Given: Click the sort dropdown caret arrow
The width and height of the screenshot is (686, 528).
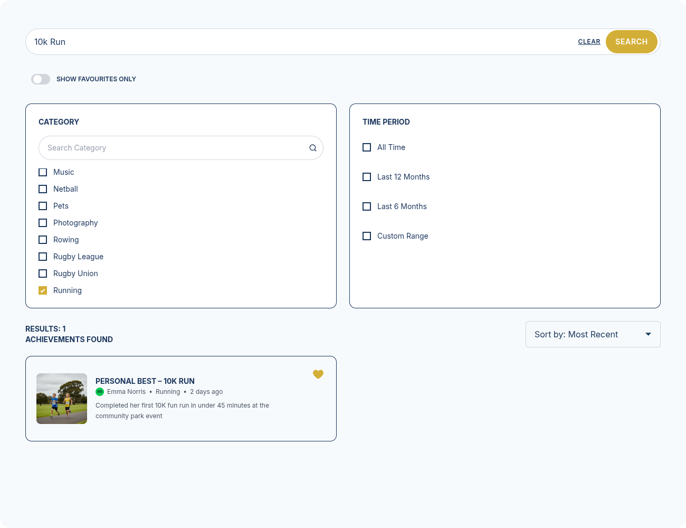Looking at the screenshot, I should click(x=649, y=334).
